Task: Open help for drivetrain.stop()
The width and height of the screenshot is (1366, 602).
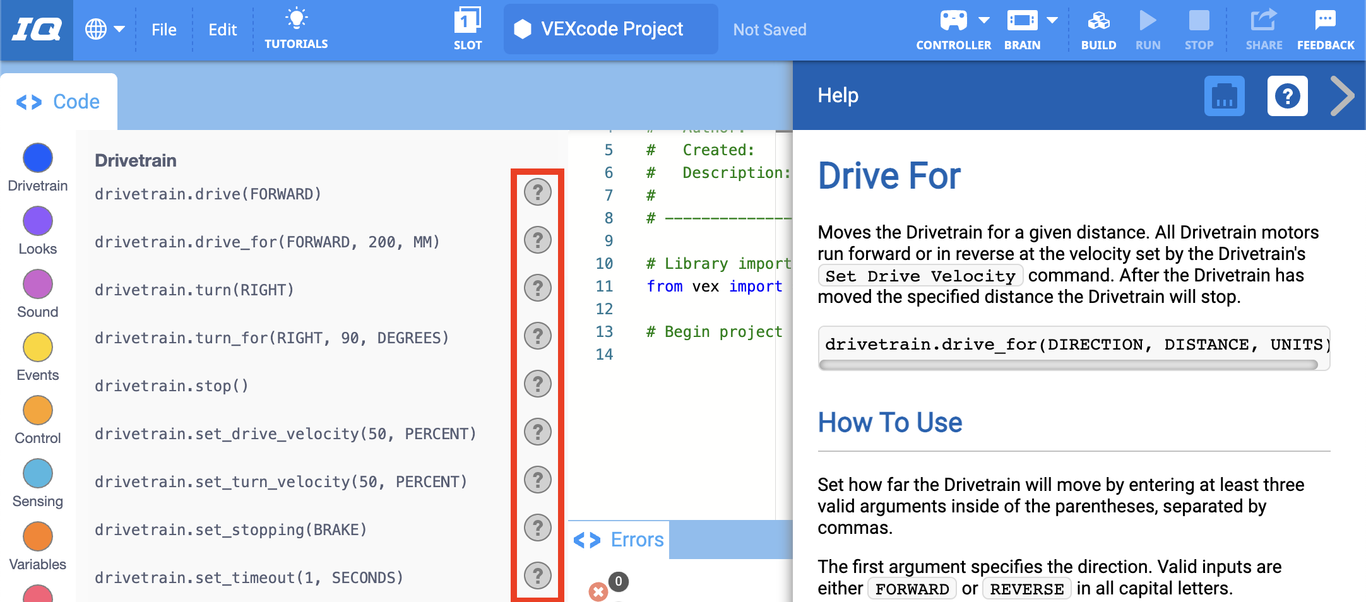Action: point(537,384)
